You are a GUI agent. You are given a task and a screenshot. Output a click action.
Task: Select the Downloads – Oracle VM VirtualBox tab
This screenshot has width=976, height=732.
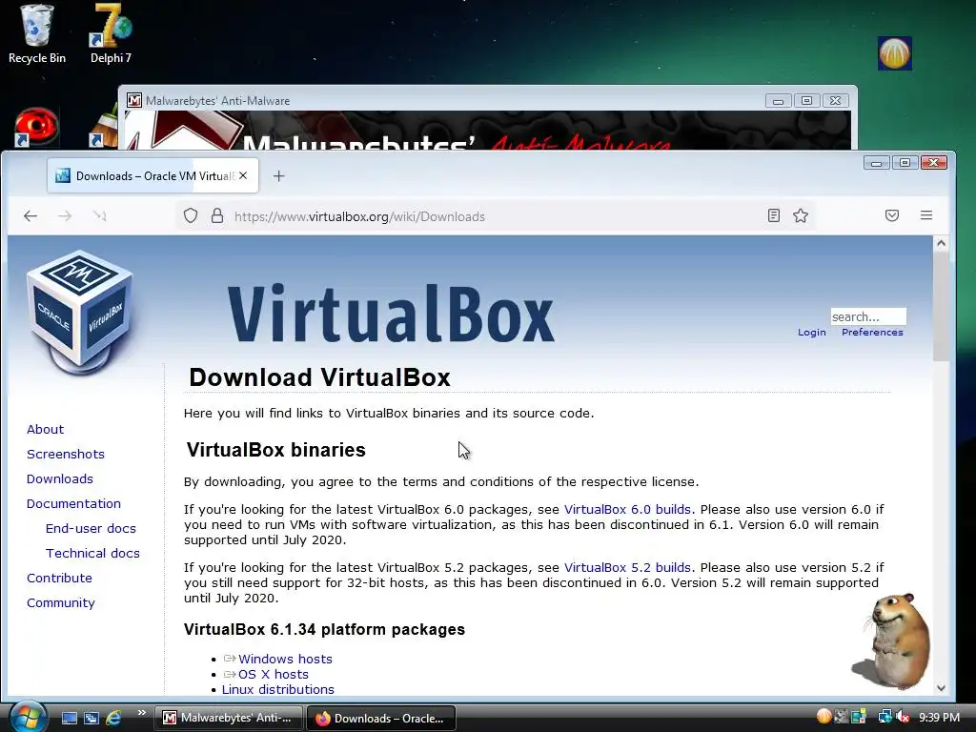tap(152, 176)
